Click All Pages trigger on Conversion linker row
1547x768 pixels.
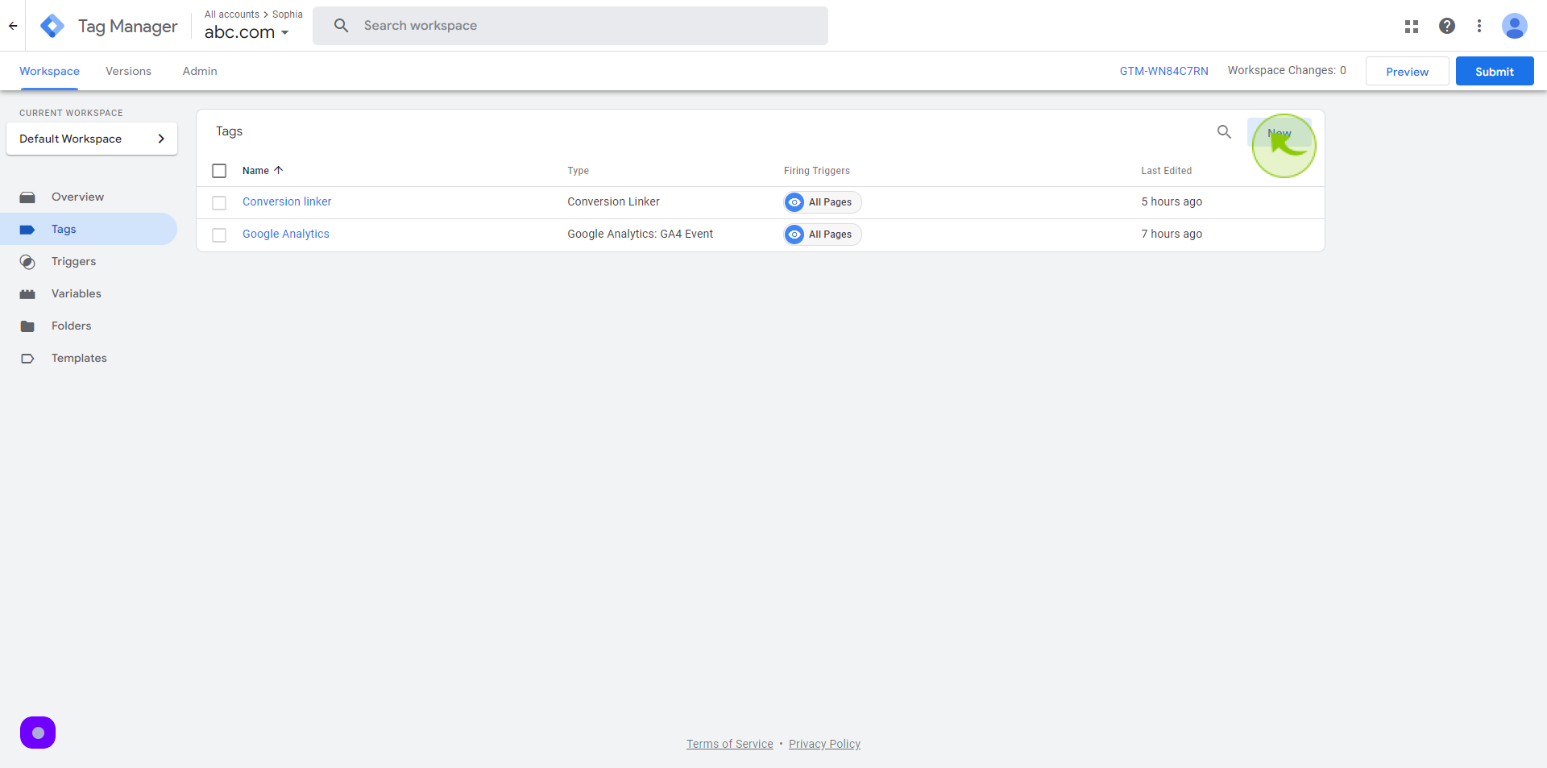pos(823,202)
